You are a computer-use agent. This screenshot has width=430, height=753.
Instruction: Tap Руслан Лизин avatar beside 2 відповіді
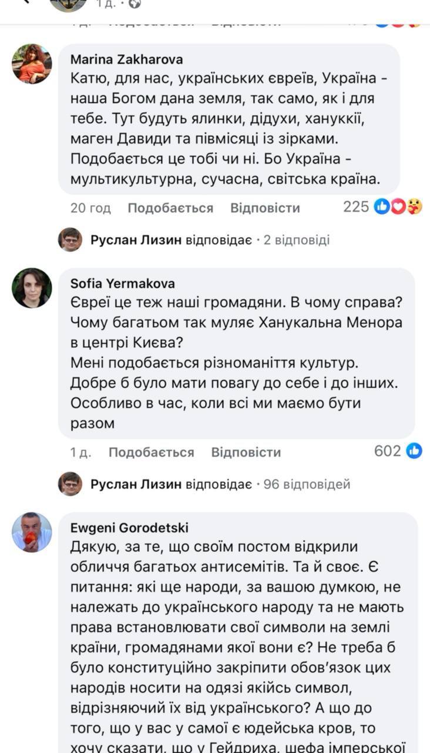(70, 239)
